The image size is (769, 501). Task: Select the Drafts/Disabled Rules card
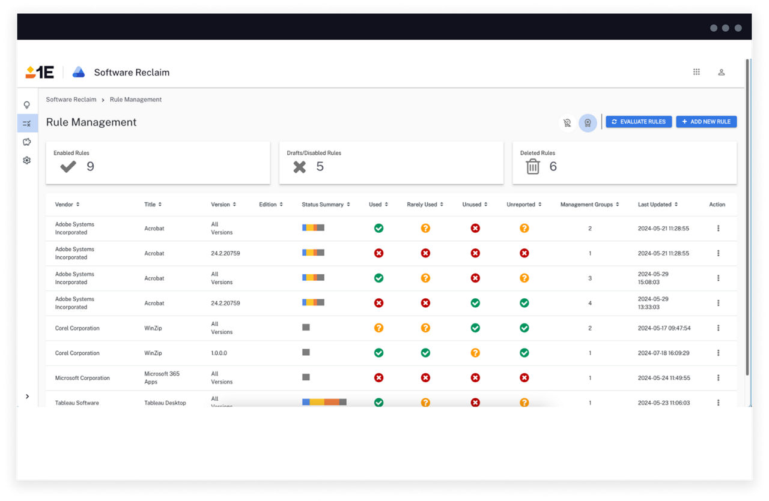pyautogui.click(x=391, y=163)
